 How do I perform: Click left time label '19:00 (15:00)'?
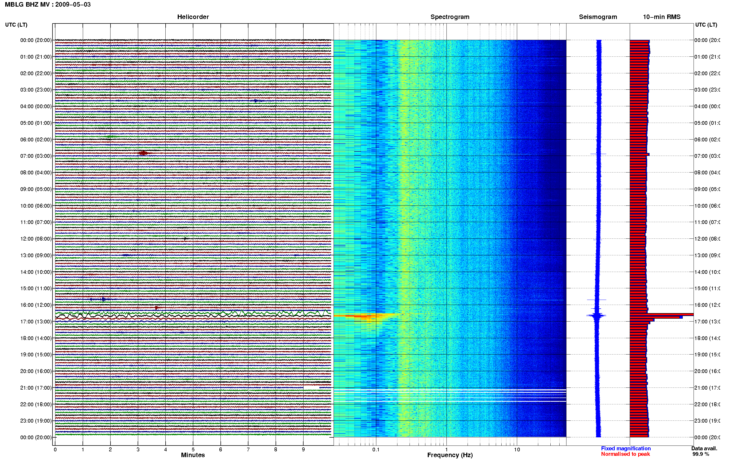[36, 355]
